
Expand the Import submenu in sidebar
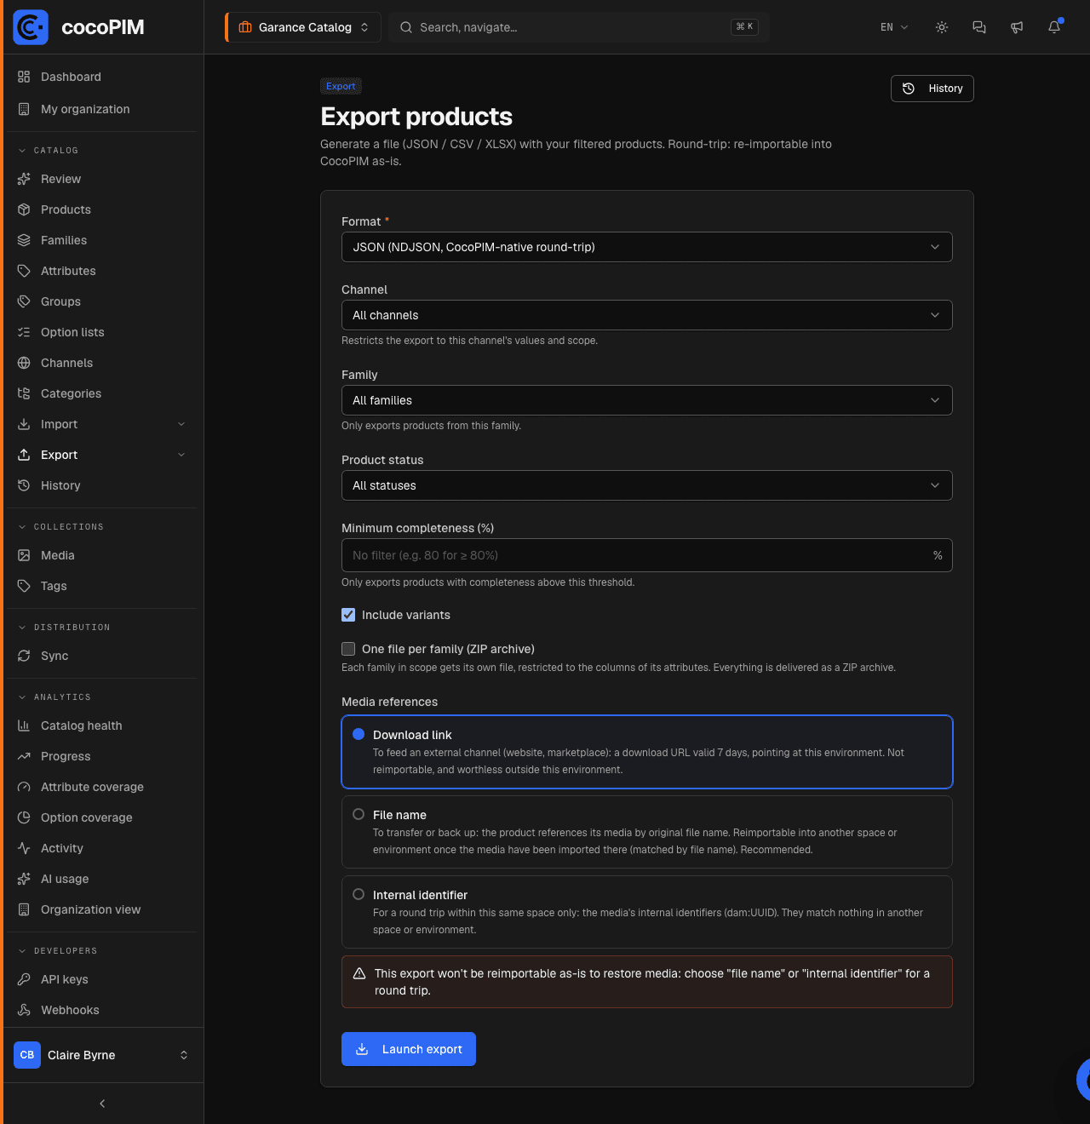pyautogui.click(x=181, y=424)
